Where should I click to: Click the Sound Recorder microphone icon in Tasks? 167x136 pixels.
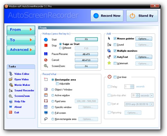tap(11, 90)
